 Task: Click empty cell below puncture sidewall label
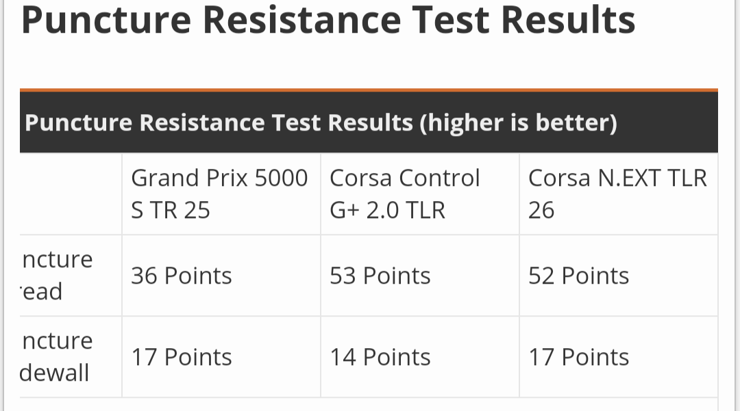tap(71, 405)
